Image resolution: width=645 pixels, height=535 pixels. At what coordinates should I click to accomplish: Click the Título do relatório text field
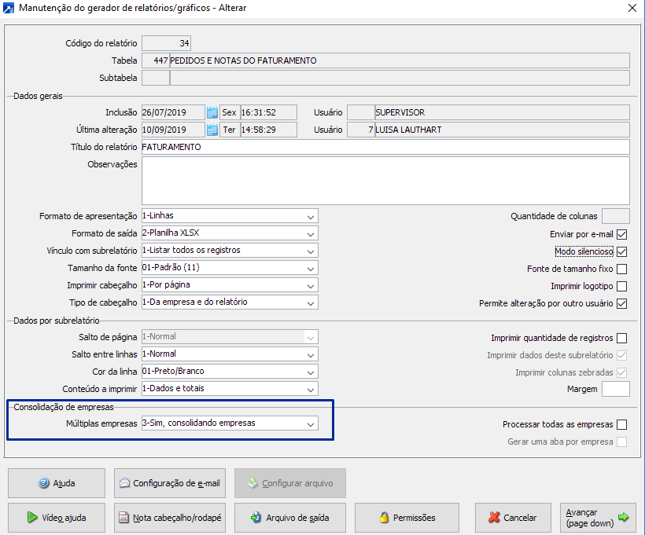[385, 147]
